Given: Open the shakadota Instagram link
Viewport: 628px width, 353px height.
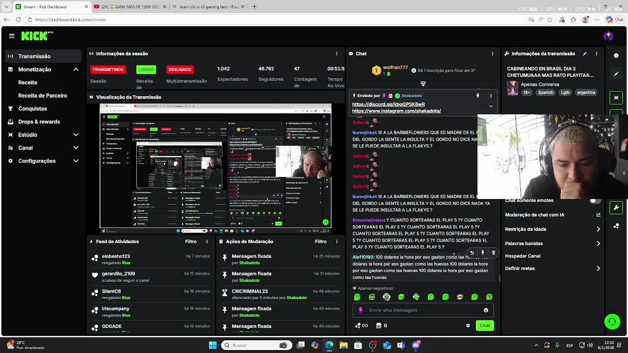Looking at the screenshot, I should [396, 111].
